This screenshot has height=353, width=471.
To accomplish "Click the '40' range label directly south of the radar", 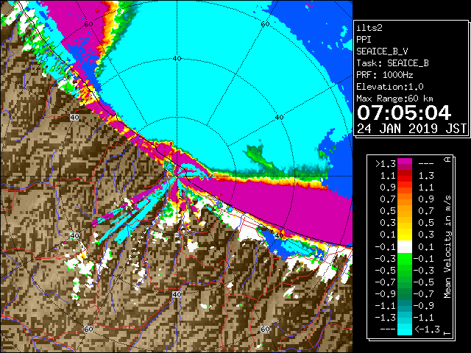I will tap(177, 294).
